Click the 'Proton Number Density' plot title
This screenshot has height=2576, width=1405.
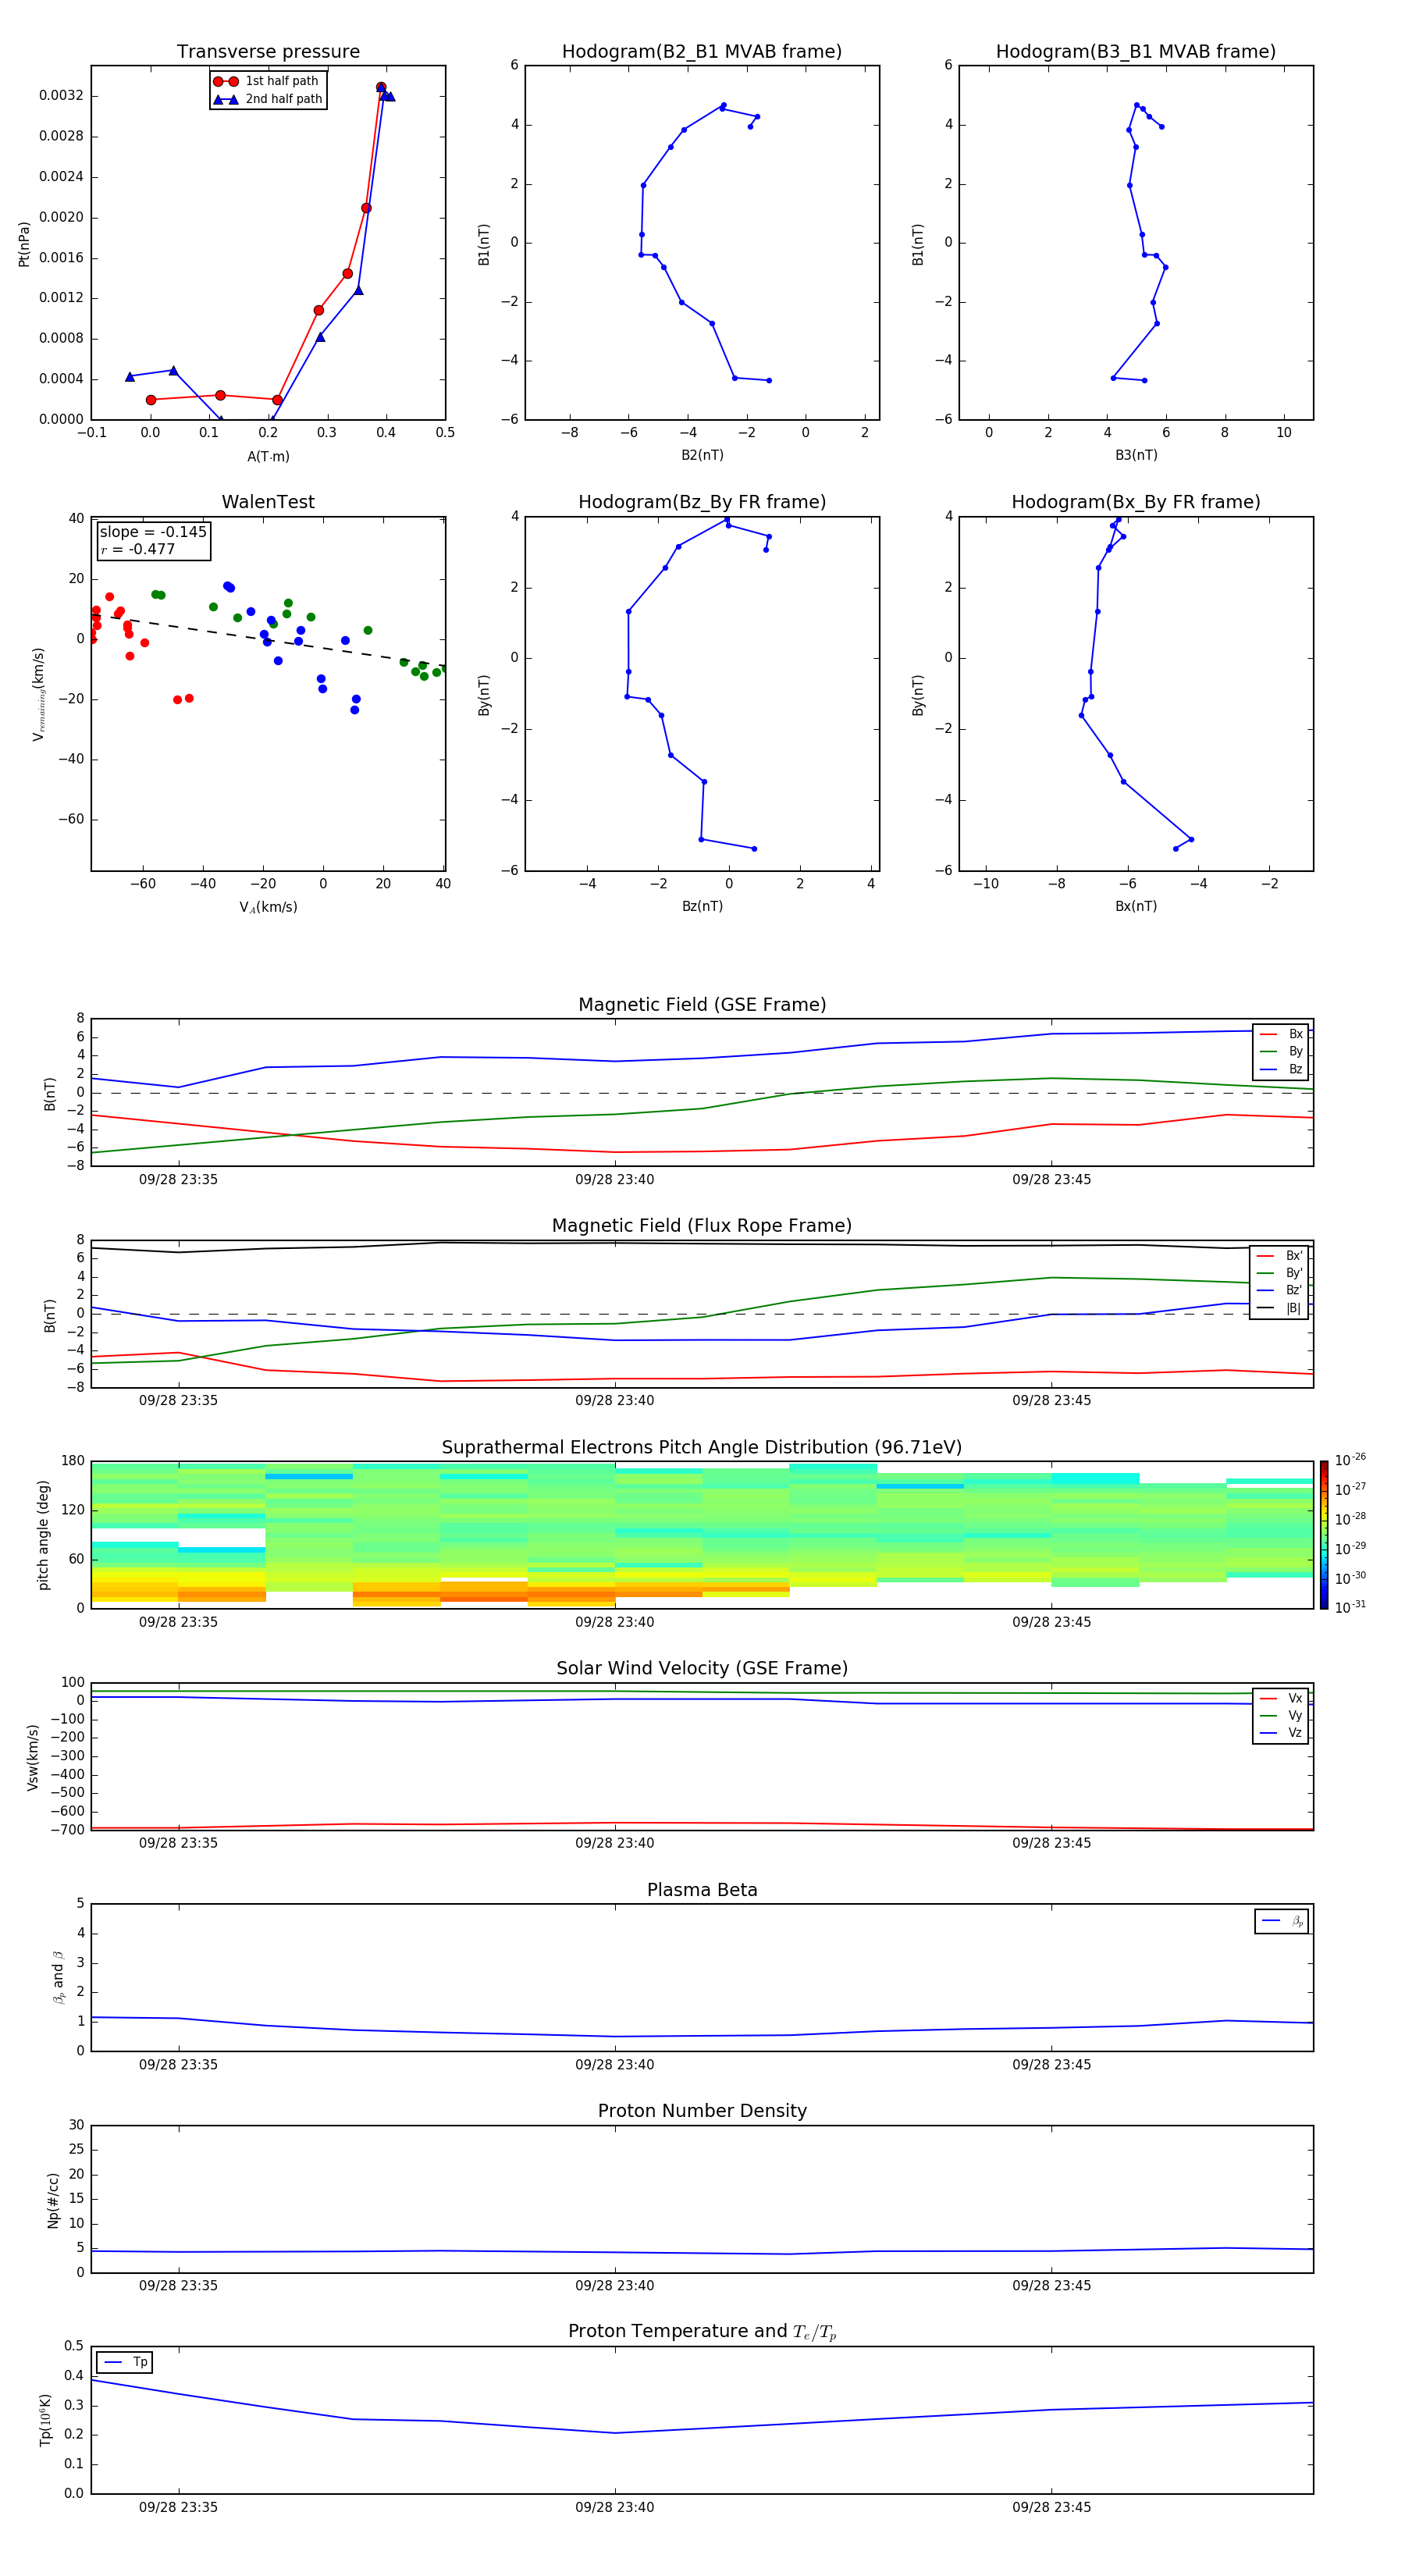[x=702, y=2111]
